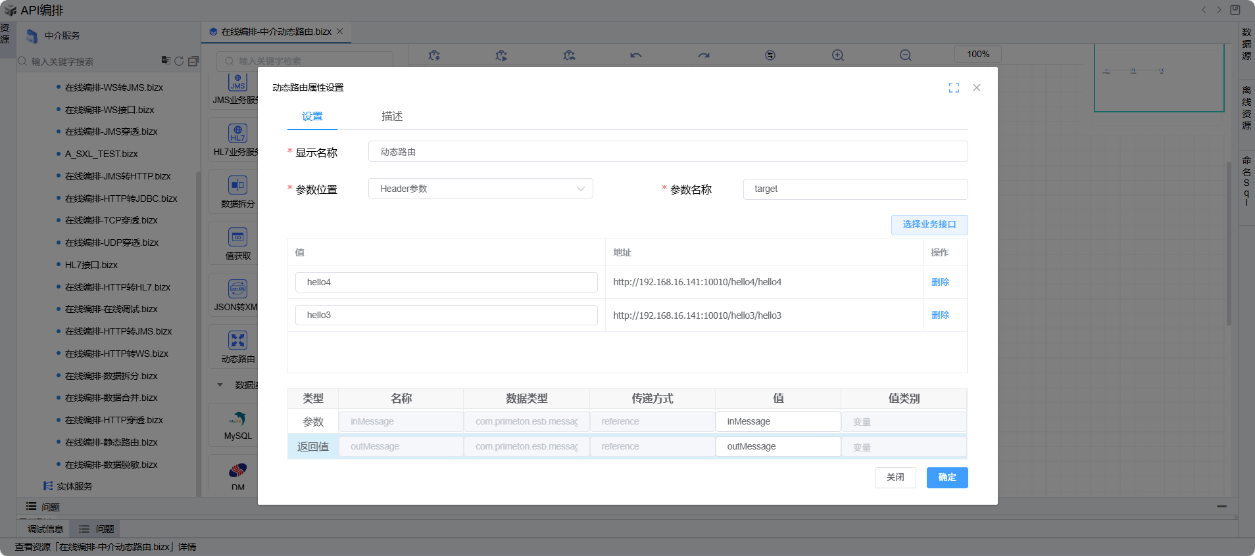Open the 参数位置 dropdown
This screenshot has width=1255, height=556.
click(x=480, y=189)
